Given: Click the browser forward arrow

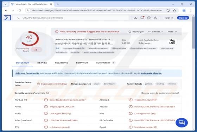Looking at the screenshot, I should point(13,11).
